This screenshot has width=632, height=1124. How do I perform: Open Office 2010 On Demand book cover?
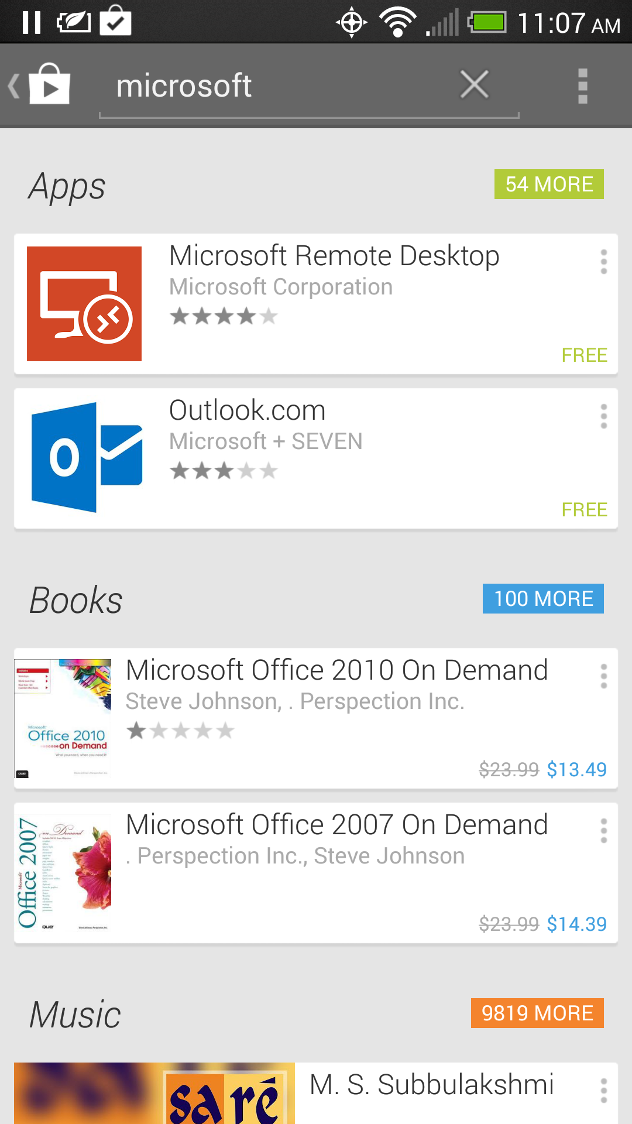(x=63, y=718)
